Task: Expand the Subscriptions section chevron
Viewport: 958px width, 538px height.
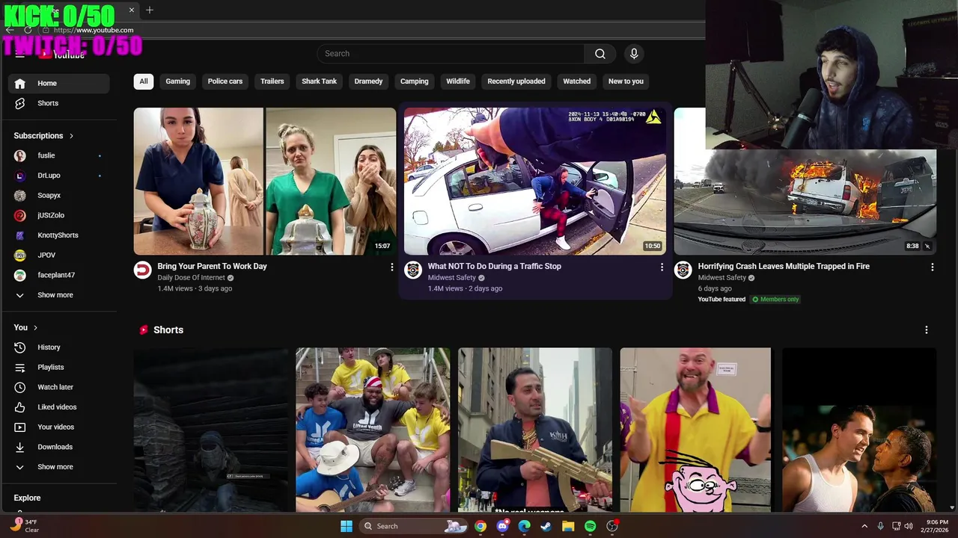Action: [71, 136]
